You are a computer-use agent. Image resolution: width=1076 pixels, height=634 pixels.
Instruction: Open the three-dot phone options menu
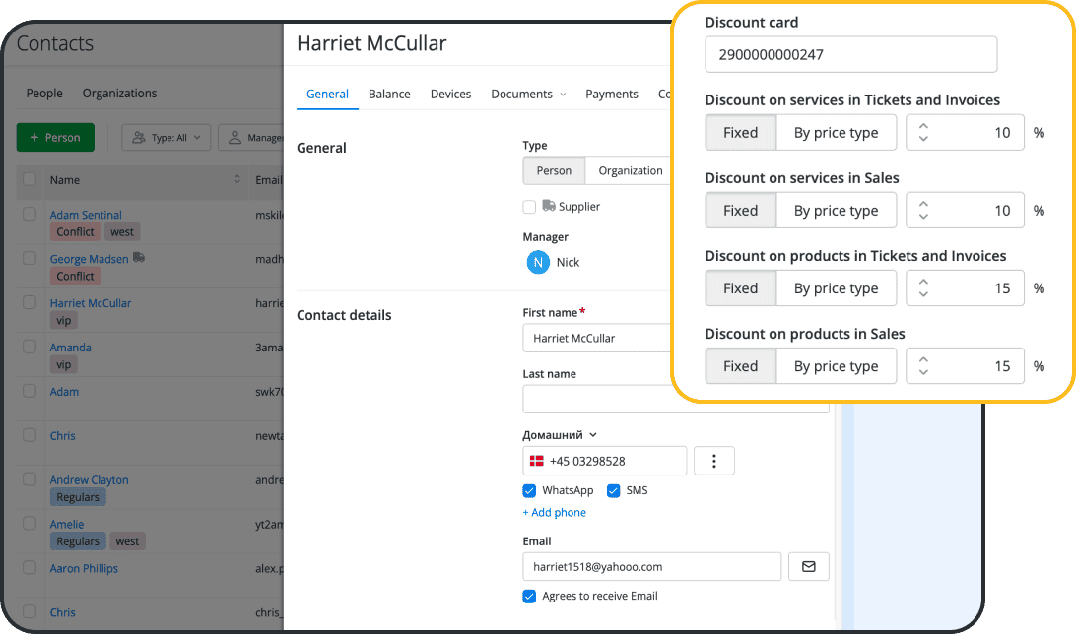[714, 461]
